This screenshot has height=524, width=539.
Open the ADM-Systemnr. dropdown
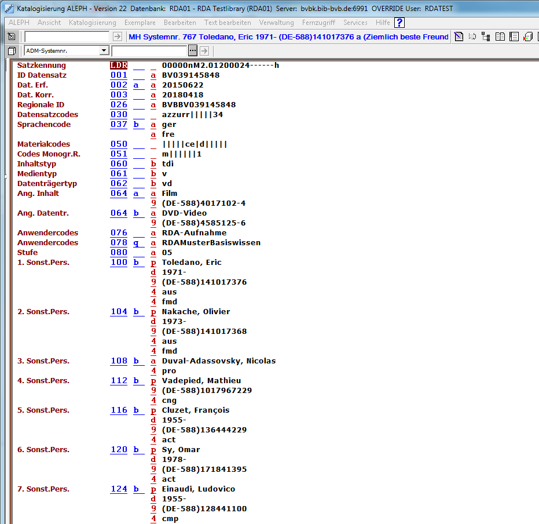click(104, 51)
